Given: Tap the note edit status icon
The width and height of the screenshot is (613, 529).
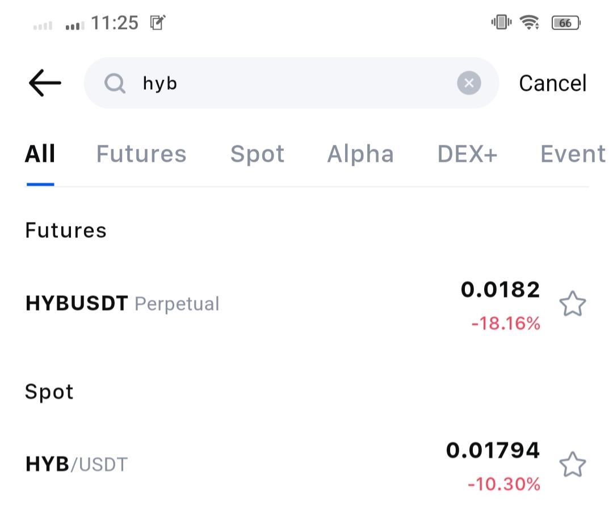Looking at the screenshot, I should click(158, 22).
